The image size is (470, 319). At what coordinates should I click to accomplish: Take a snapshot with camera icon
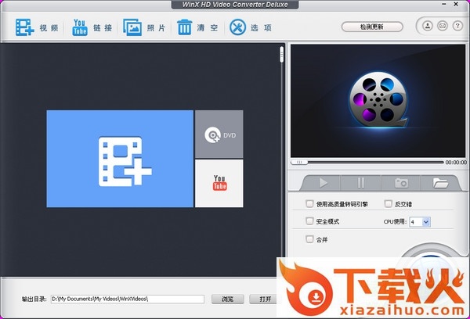(x=401, y=182)
